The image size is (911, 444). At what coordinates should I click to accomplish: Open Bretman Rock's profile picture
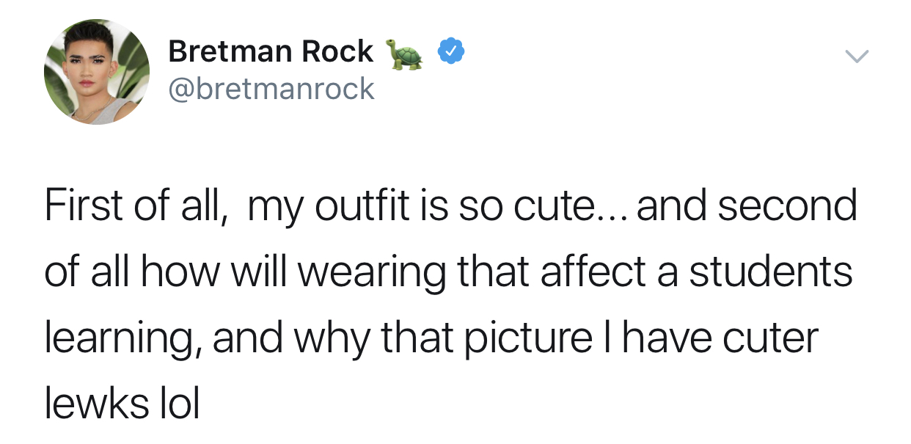(x=97, y=72)
